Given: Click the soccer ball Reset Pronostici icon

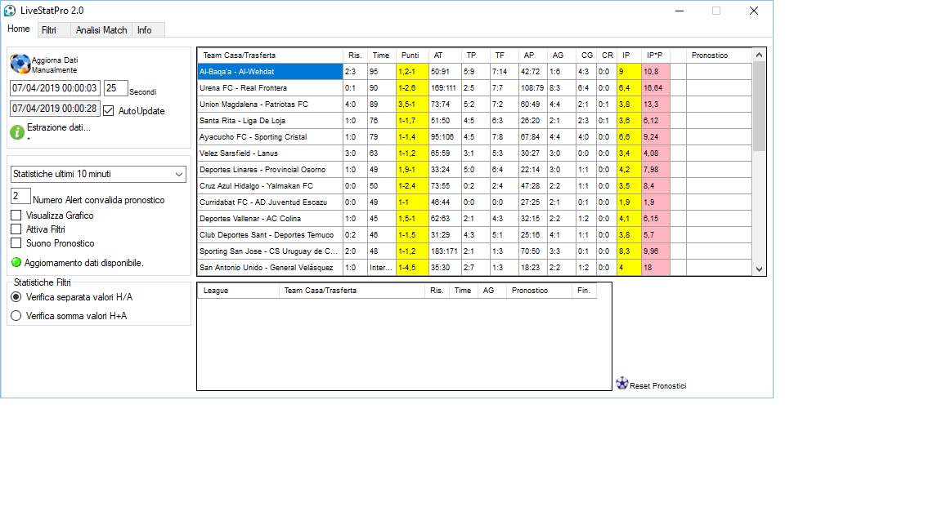Looking at the screenshot, I should (x=621, y=383).
